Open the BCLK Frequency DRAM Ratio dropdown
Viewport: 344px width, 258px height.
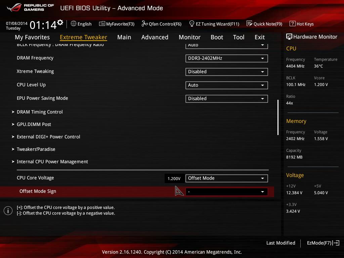(x=227, y=46)
